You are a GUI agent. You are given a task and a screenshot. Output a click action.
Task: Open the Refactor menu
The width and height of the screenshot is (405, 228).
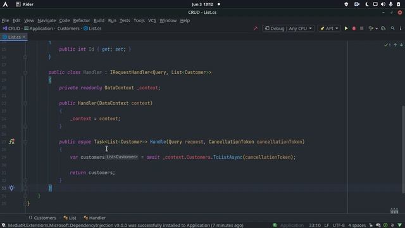(x=82, y=20)
